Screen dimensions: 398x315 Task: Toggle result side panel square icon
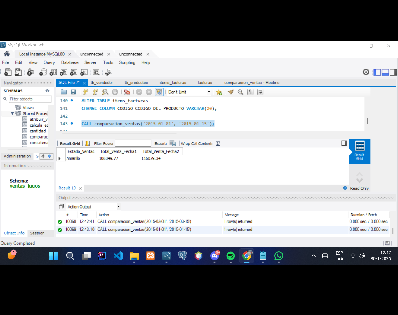(x=344, y=143)
